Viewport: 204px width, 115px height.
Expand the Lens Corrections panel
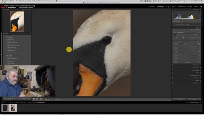(x=200, y=75)
